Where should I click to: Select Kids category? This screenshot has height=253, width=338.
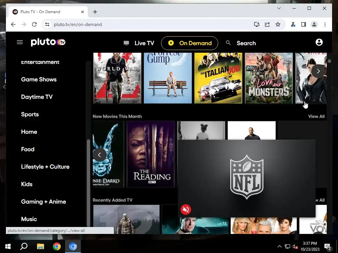(27, 184)
